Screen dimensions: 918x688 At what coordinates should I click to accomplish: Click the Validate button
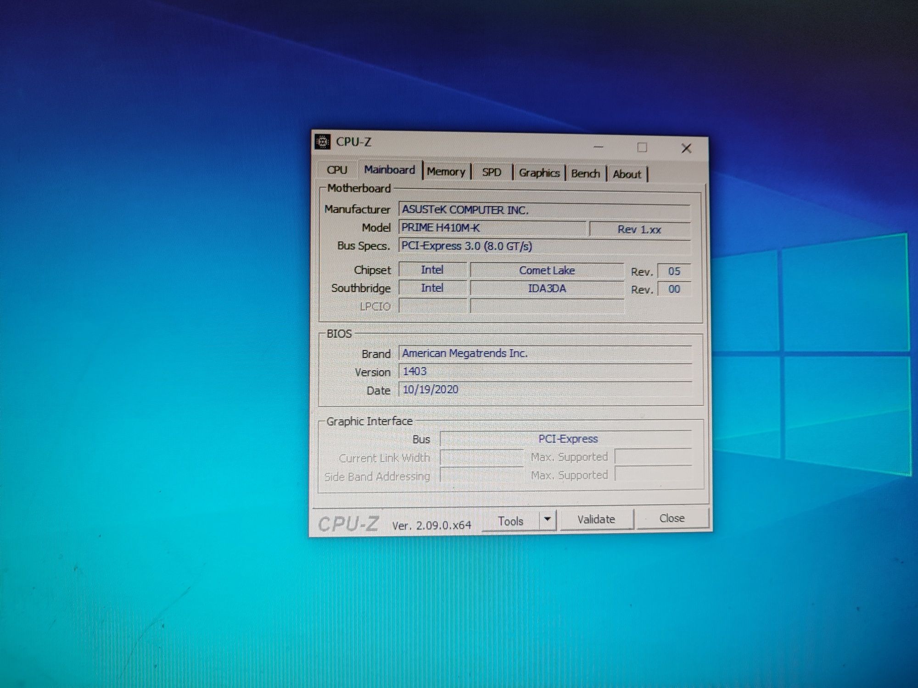tap(596, 519)
